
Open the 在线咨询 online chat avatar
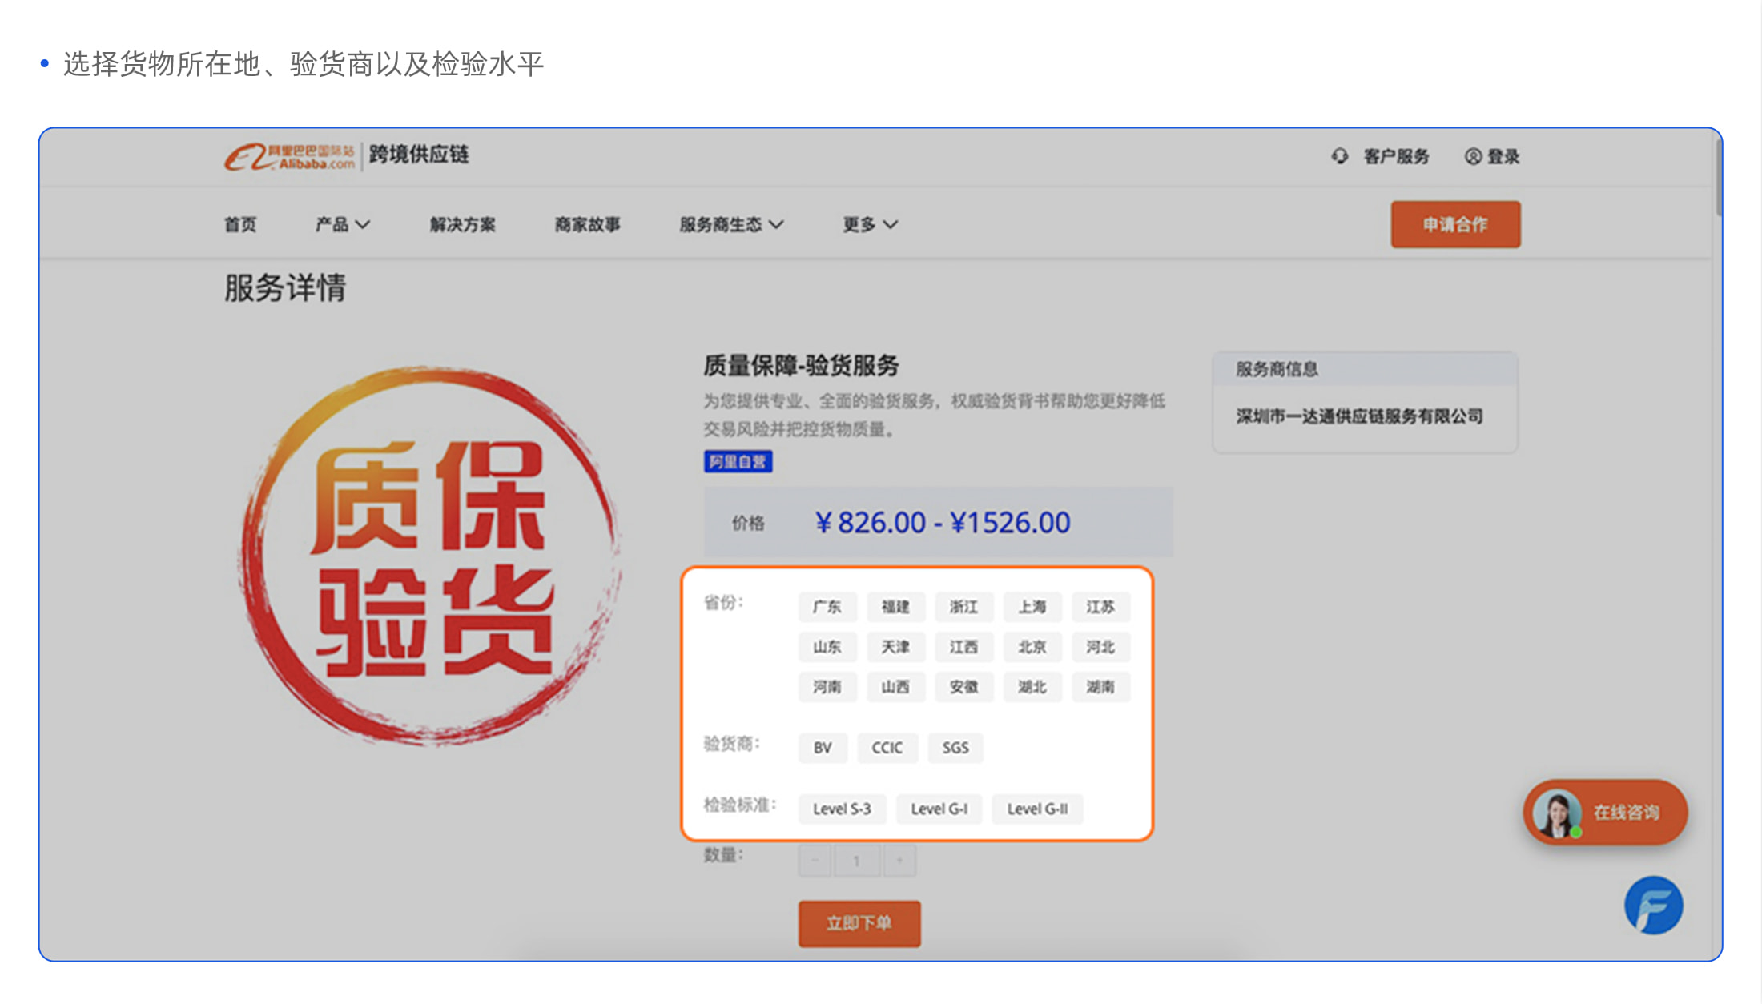[1556, 813]
